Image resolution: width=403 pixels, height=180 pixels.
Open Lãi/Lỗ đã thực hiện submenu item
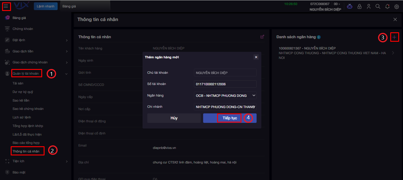27,134
